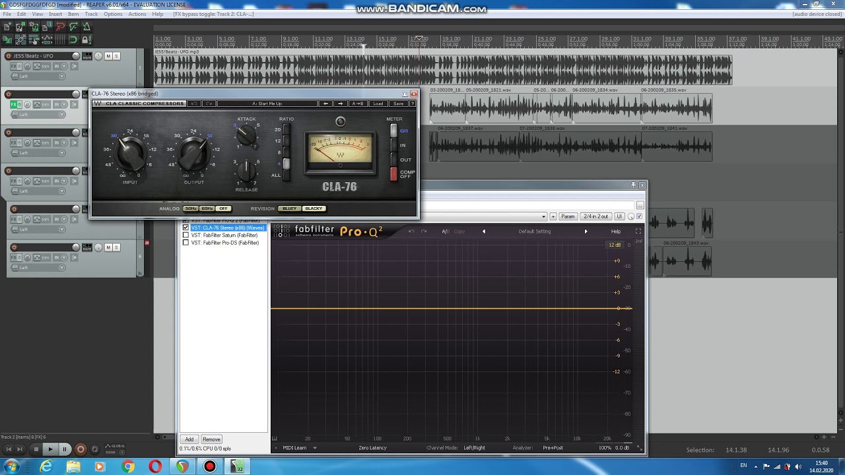Toggle the lock icon in main toolbar
845x475 pixels.
coord(86,40)
